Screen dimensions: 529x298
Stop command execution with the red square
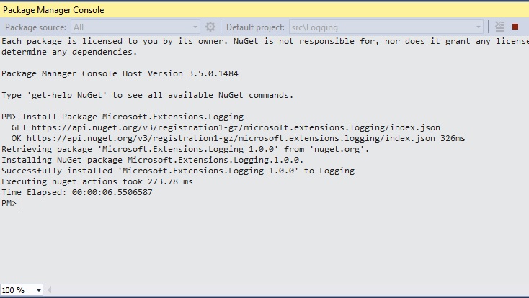(x=515, y=27)
